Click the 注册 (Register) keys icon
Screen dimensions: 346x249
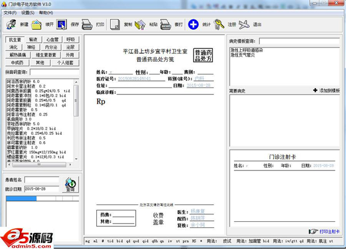click(x=219, y=24)
